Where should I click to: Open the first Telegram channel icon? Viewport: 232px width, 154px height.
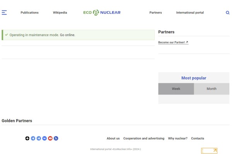click(x=33, y=138)
